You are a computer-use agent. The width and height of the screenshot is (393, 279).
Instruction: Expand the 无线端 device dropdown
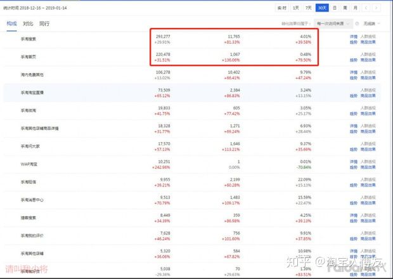pos(372,23)
